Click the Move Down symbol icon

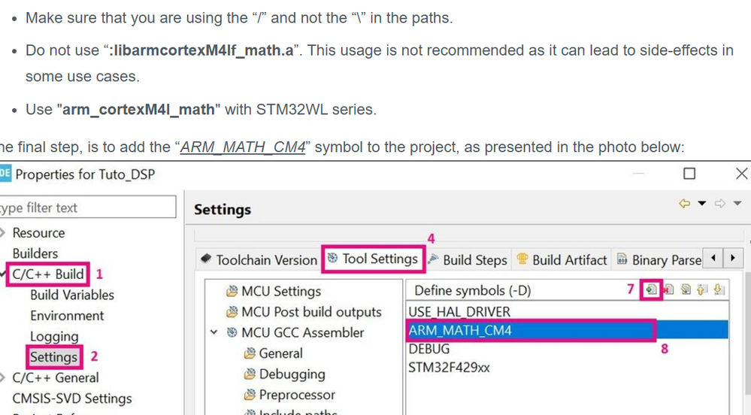coord(719,290)
